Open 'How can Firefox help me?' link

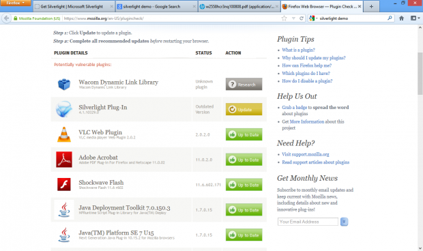pyautogui.click(x=307, y=65)
